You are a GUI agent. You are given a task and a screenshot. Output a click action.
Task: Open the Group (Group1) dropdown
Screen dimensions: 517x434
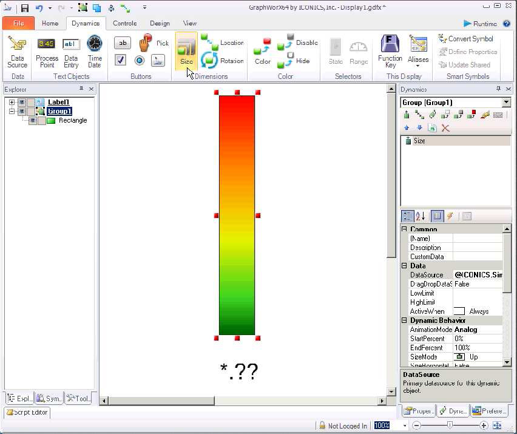coord(506,103)
